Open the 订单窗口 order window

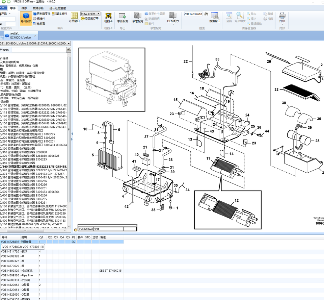(x=74, y=18)
